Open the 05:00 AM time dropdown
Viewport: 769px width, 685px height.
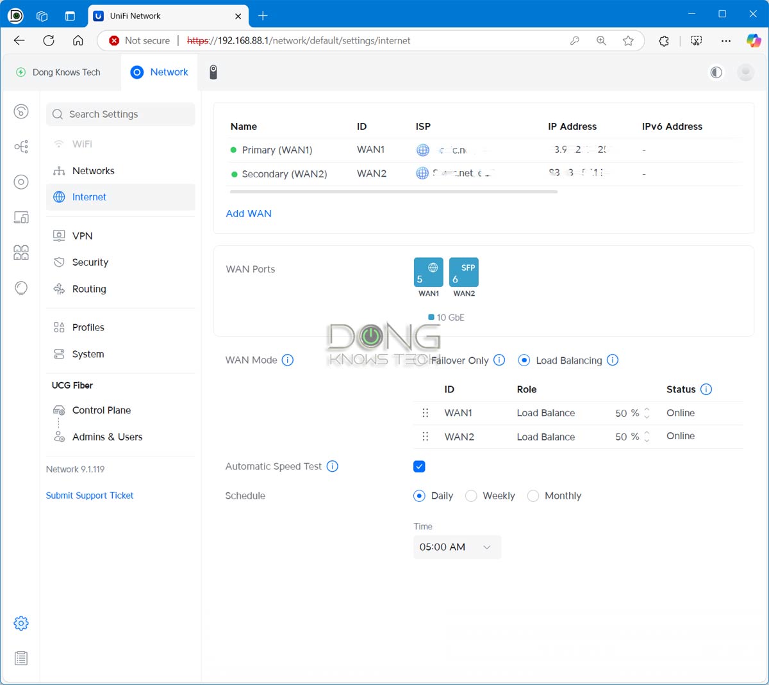[x=456, y=547]
